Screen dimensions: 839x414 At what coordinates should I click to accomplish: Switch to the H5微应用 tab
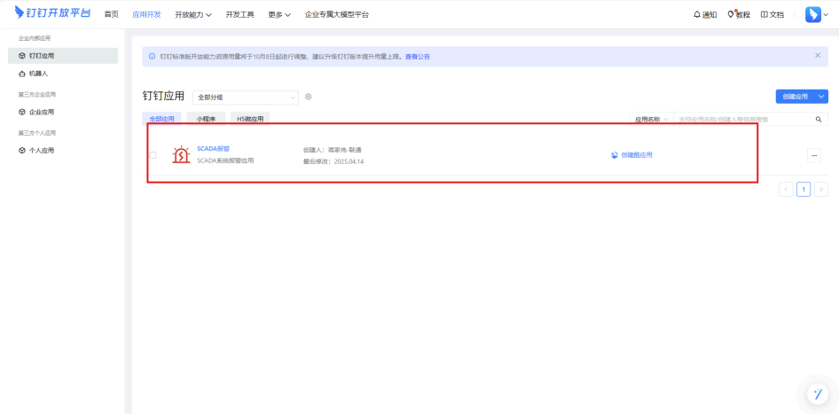[x=250, y=120]
